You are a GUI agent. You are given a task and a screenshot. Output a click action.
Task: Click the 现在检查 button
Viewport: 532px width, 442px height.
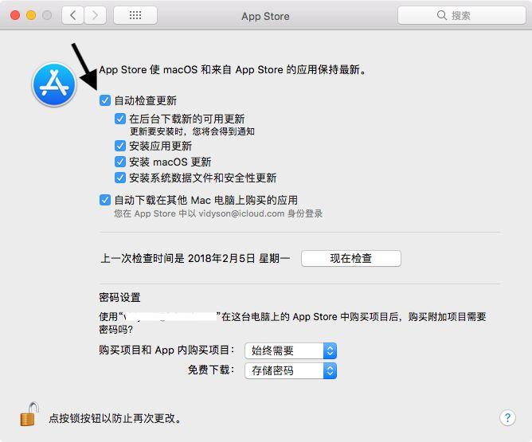(351, 259)
